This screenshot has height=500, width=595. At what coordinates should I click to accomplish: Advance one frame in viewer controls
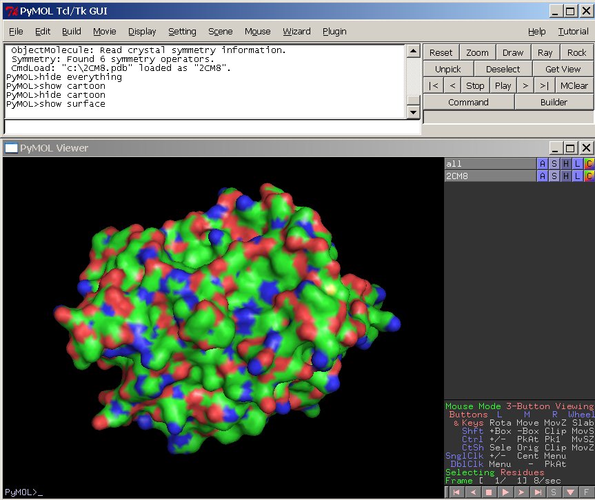click(x=521, y=492)
